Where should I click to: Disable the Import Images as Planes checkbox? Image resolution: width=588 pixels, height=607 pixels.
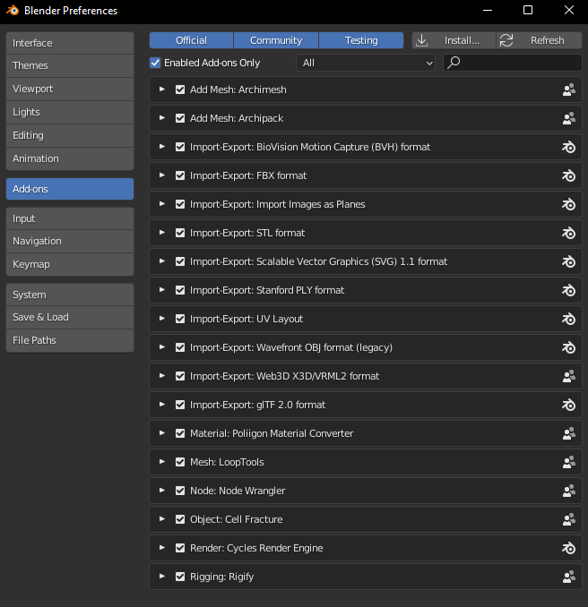coord(180,204)
